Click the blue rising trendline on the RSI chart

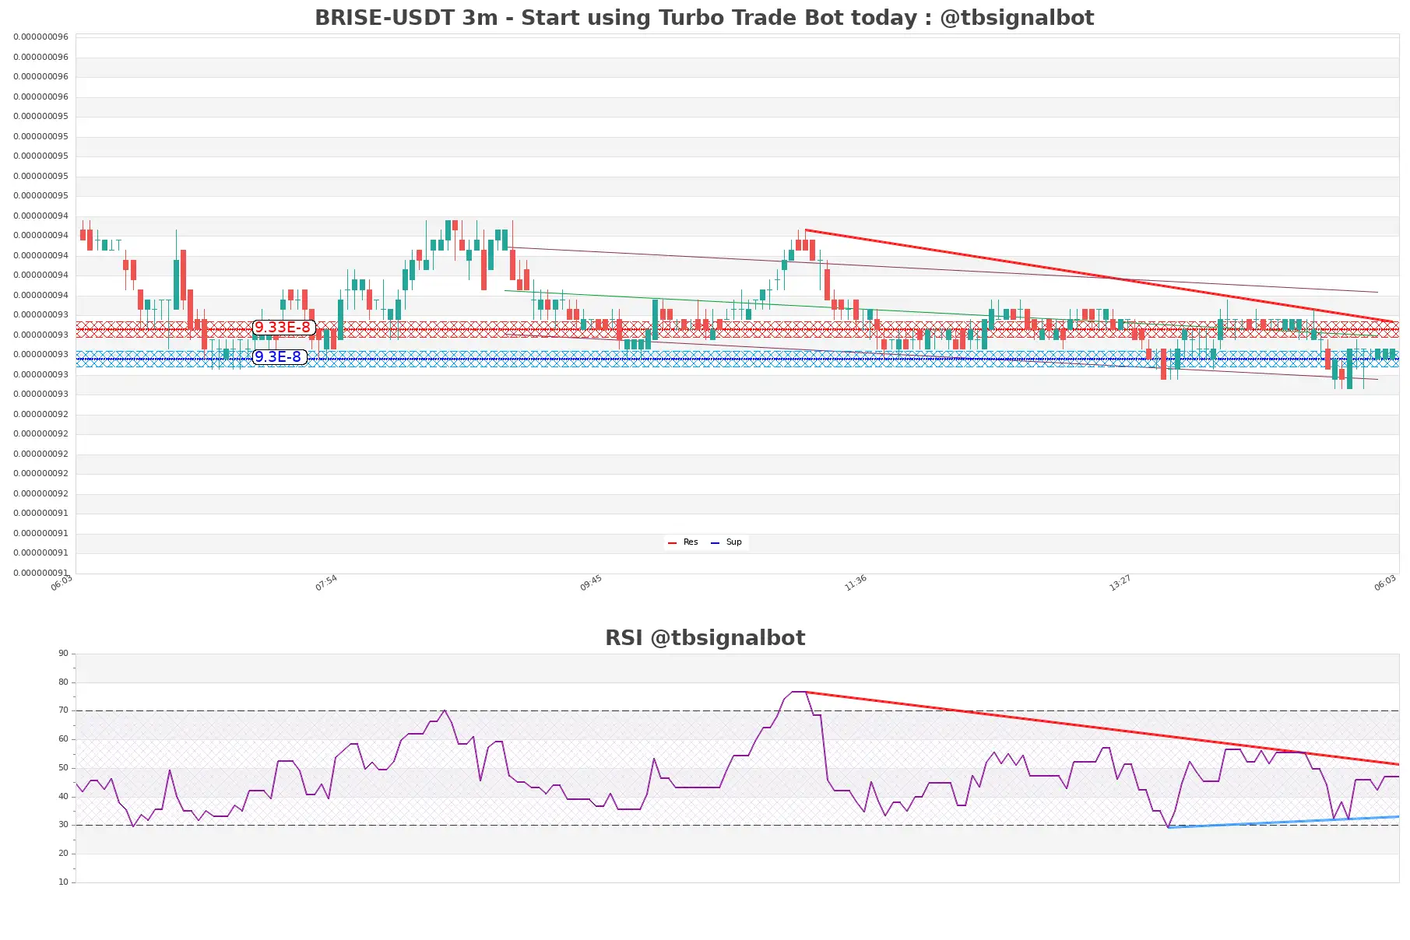(x=1283, y=822)
